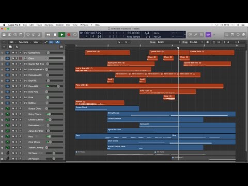248x186 pixels.
Task: Open the LCD display mode dropdown arrow
Action: point(184,35)
